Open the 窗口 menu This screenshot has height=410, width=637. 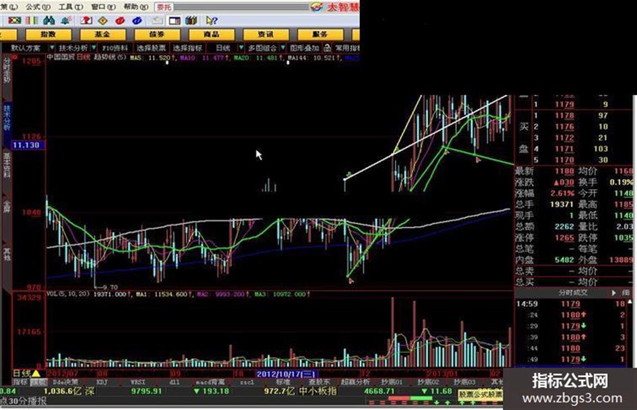(x=102, y=7)
